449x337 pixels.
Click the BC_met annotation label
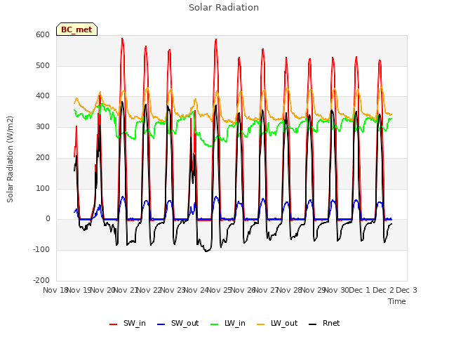(x=76, y=29)
